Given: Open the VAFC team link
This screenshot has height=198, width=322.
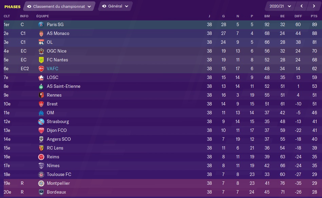Looking at the screenshot, I should pos(53,69).
